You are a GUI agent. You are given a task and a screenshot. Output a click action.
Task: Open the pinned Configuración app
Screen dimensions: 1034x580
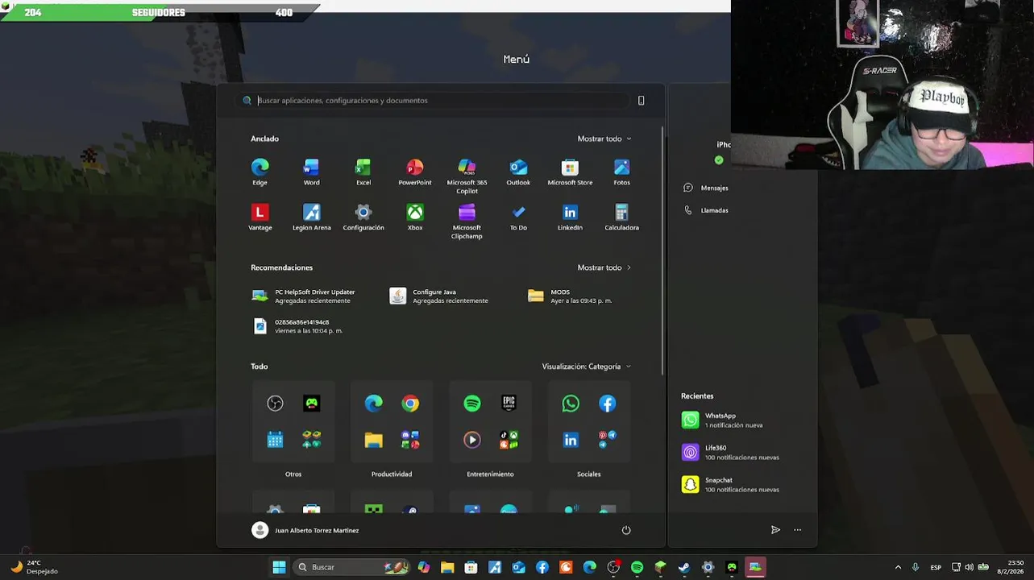[x=363, y=217]
